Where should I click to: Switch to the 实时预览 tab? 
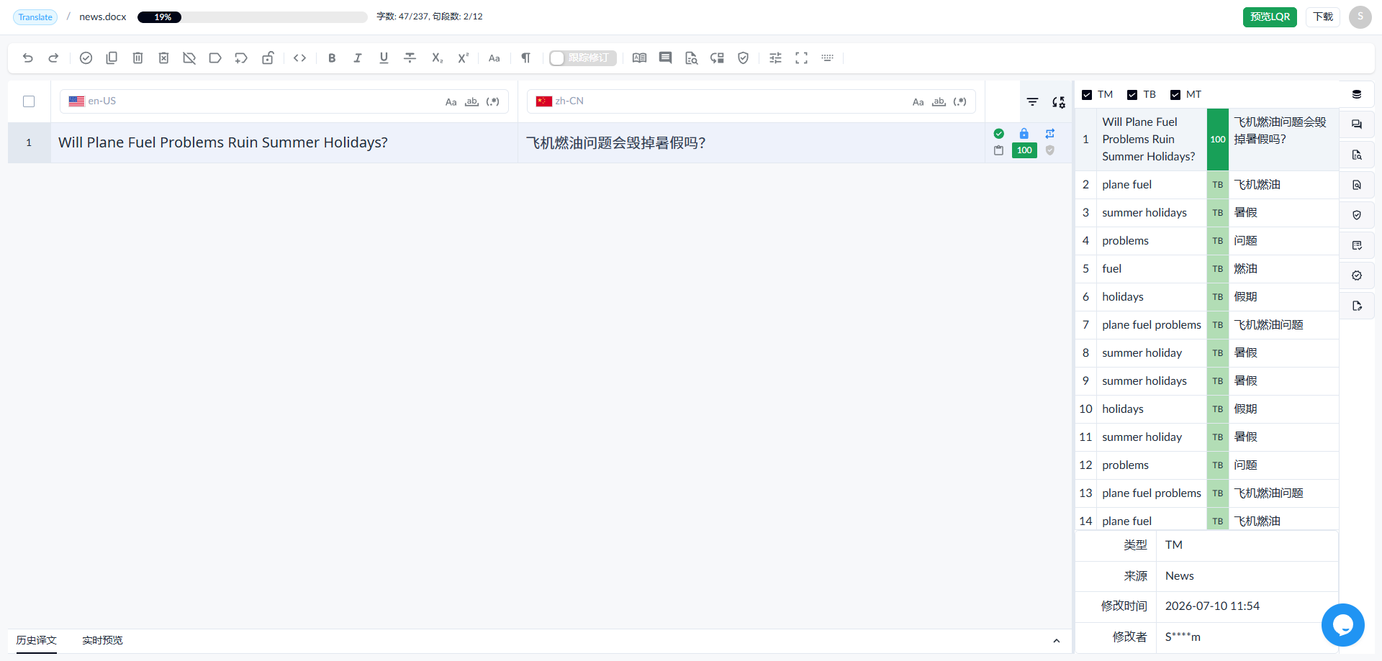(x=102, y=640)
